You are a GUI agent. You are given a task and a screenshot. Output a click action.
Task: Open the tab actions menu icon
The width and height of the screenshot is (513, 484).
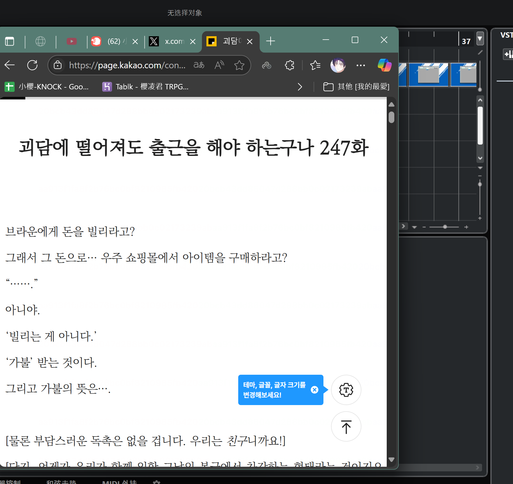(x=10, y=42)
